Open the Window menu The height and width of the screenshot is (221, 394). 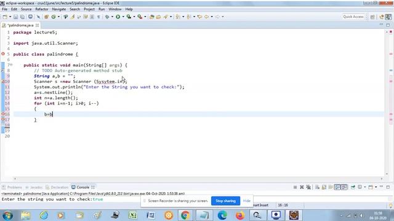[x=115, y=9]
